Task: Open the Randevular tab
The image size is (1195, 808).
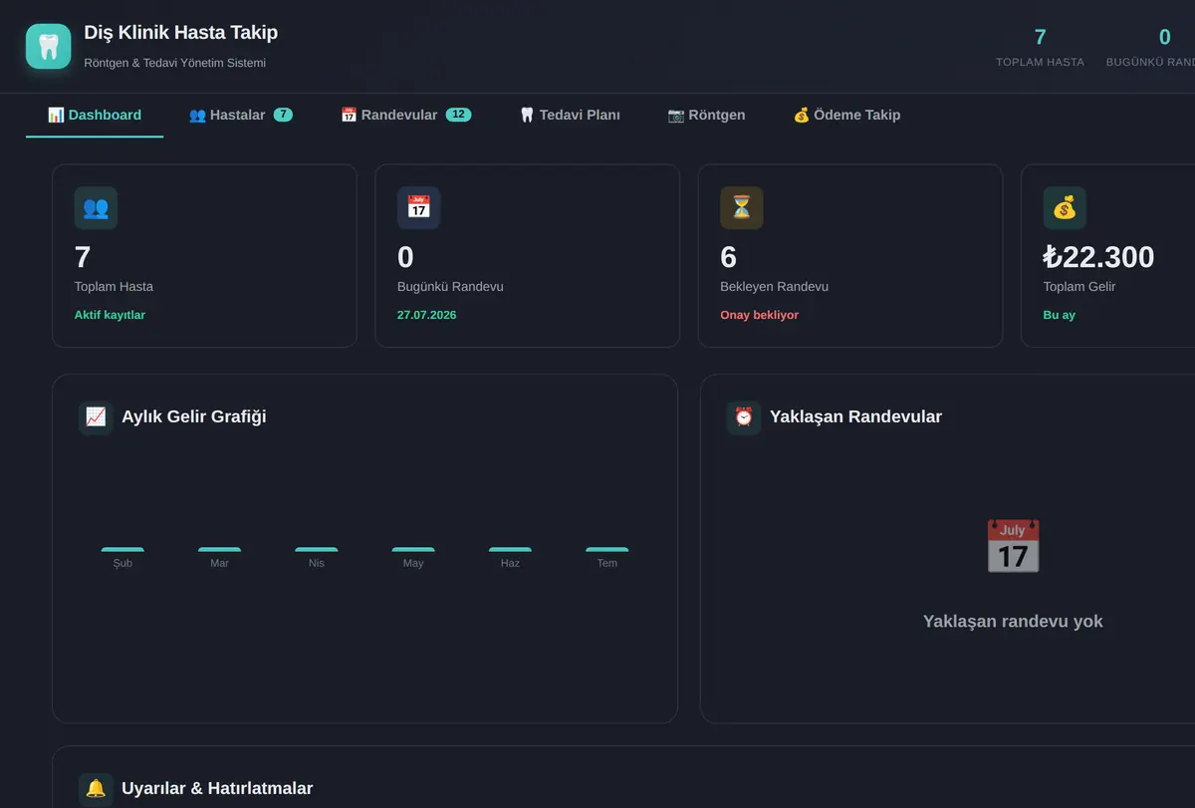Action: coord(405,115)
